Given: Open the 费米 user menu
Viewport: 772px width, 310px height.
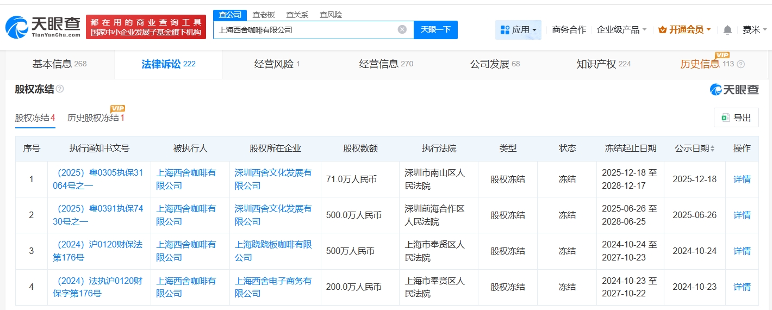Looking at the screenshot, I should click(x=755, y=30).
